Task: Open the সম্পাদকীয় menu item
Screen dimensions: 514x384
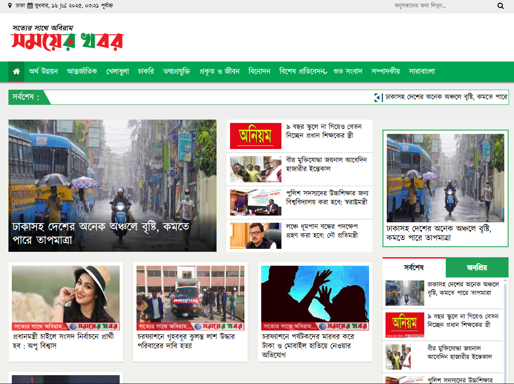Action: coord(385,71)
